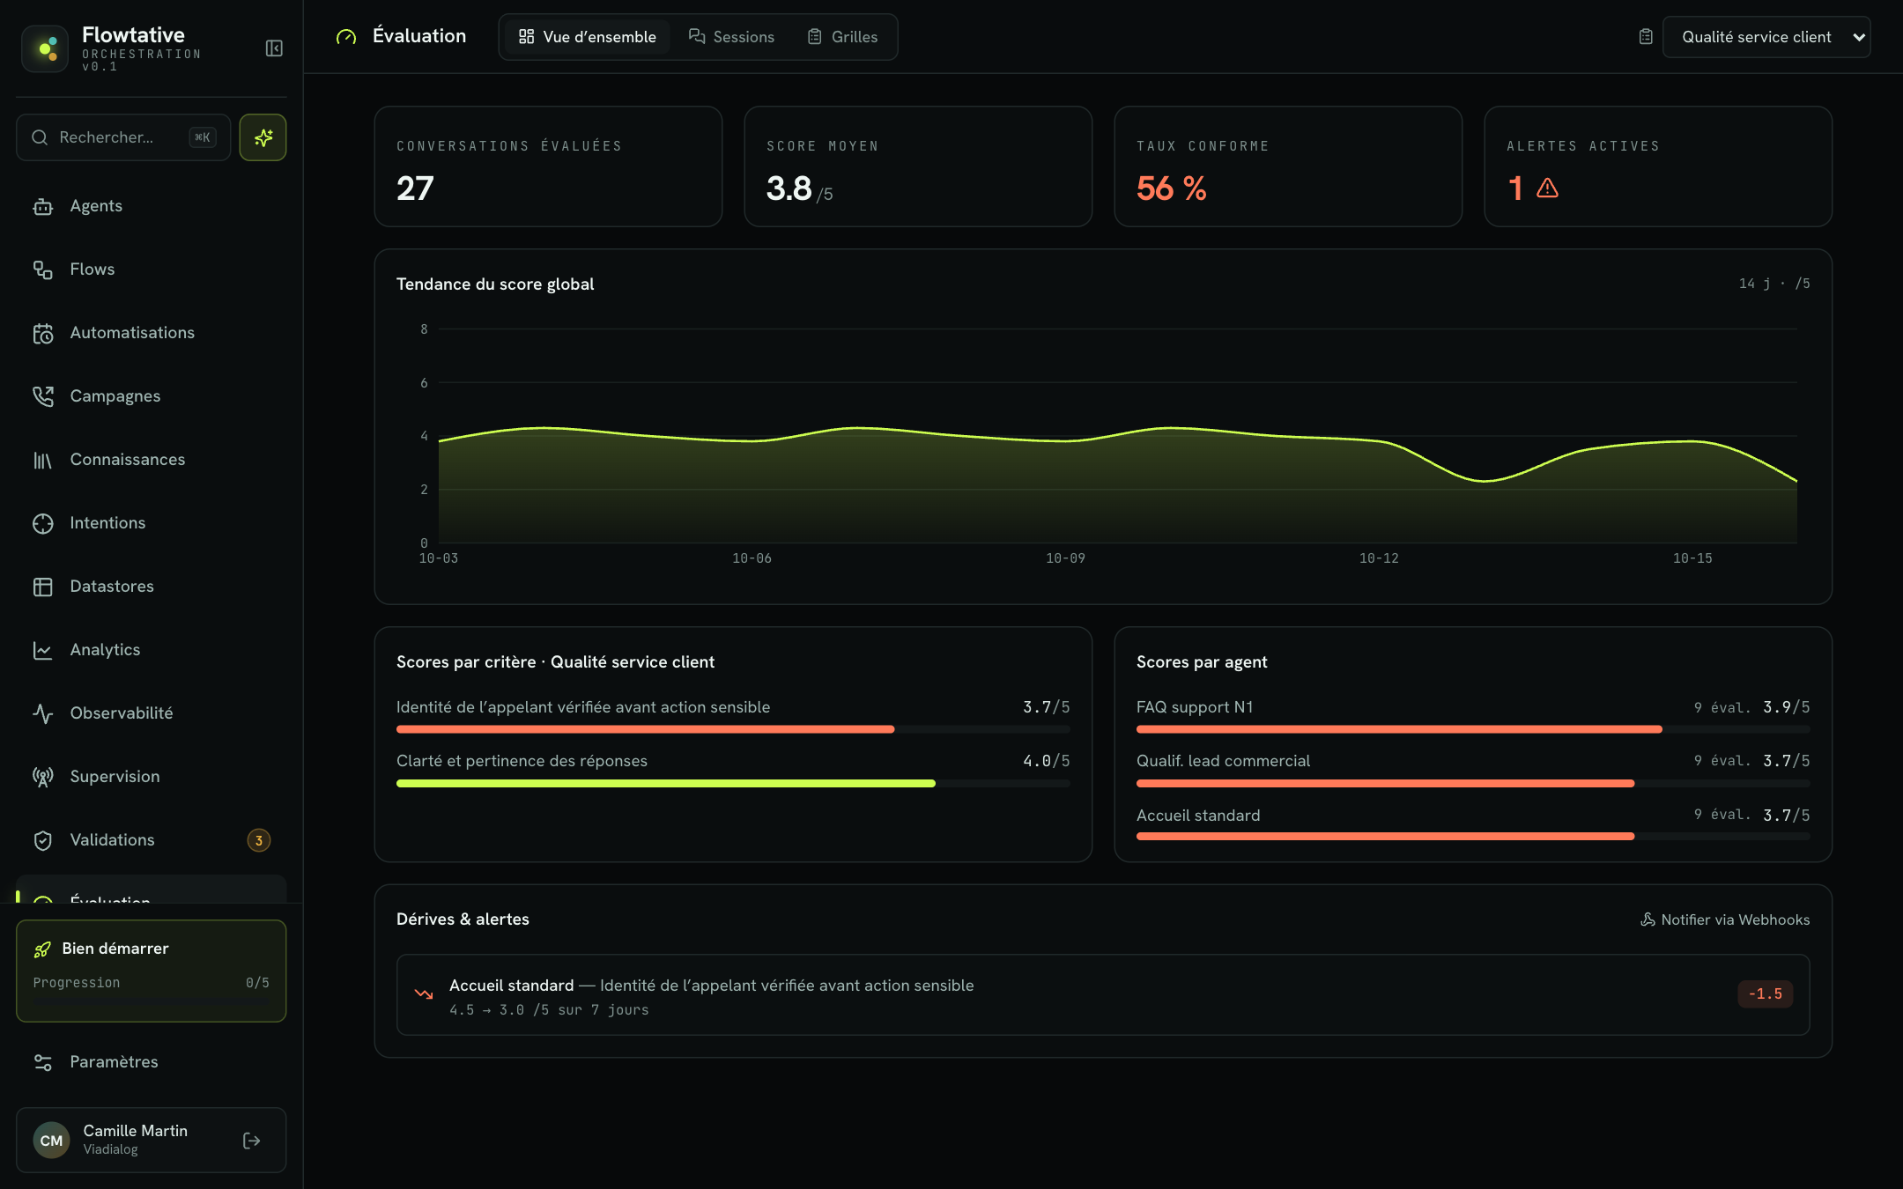Click Notifier via Webhooks link
1903x1189 pixels.
pyautogui.click(x=1725, y=919)
